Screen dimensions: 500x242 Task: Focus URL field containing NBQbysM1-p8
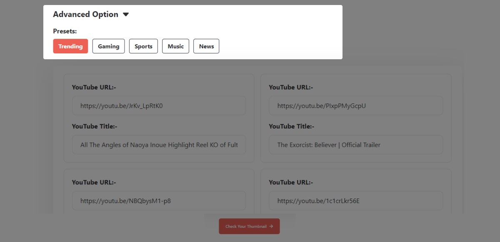pos(159,201)
